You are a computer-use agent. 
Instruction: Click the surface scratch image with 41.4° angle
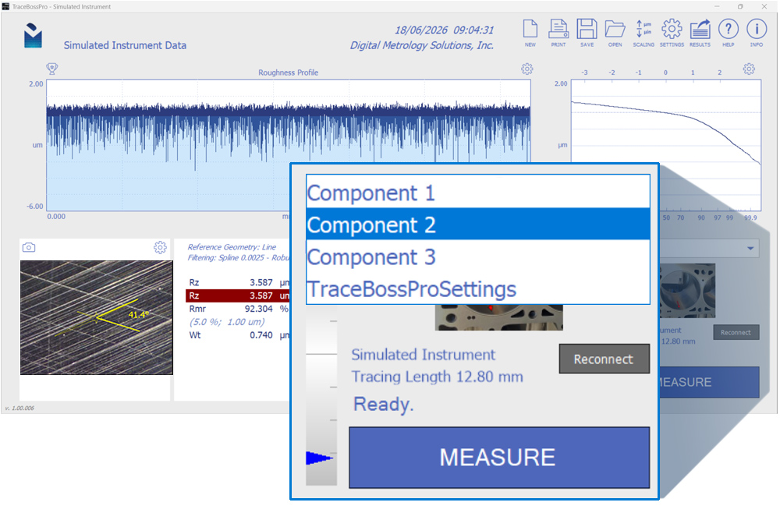[97, 317]
